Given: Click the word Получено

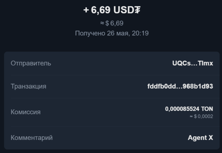Looking at the screenshot, I should pyautogui.click(x=90, y=33).
